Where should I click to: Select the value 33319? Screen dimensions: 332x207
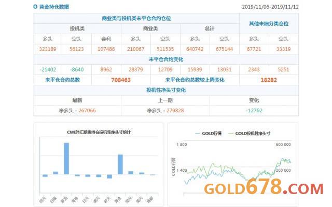click(x=283, y=49)
